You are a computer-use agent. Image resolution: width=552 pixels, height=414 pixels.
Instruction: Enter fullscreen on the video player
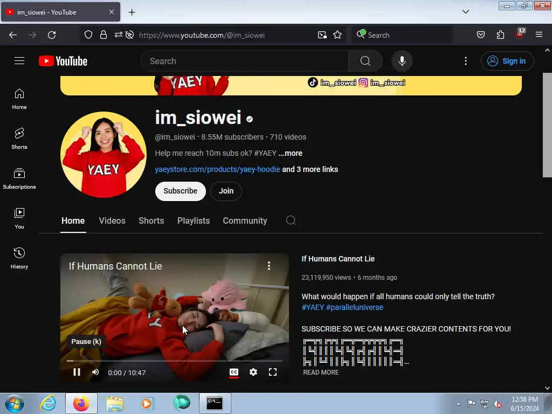tap(273, 372)
